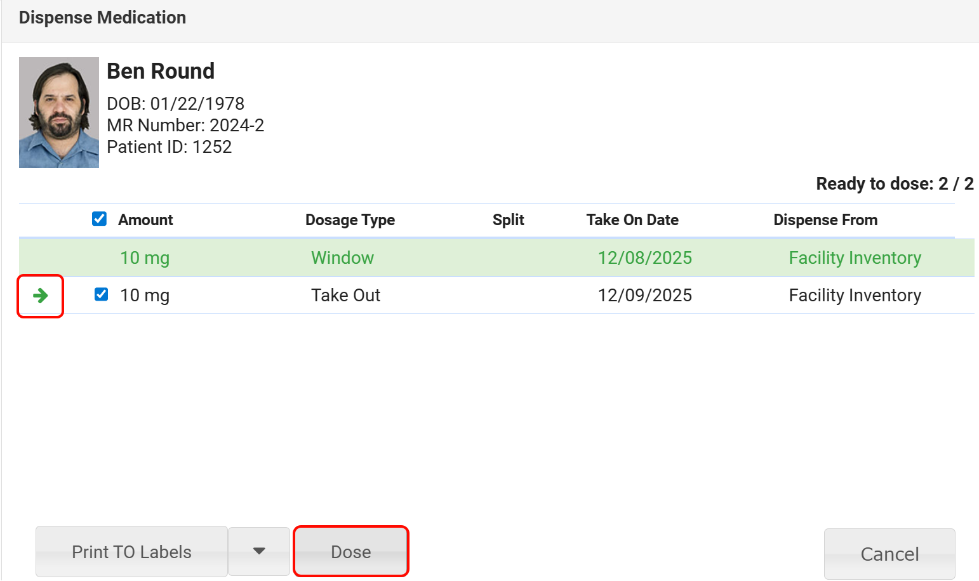The width and height of the screenshot is (979, 581).
Task: Click Facility Inventory in the Take Out row
Action: click(x=855, y=296)
